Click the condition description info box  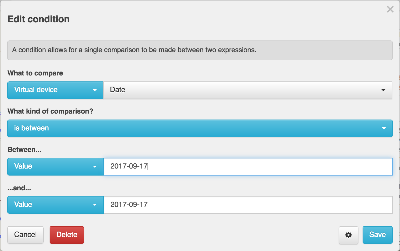[x=200, y=50]
